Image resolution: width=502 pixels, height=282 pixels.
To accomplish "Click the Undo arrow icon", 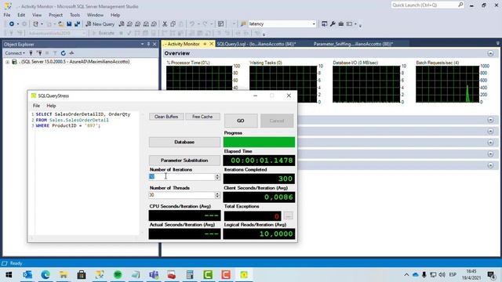I will coord(191,24).
